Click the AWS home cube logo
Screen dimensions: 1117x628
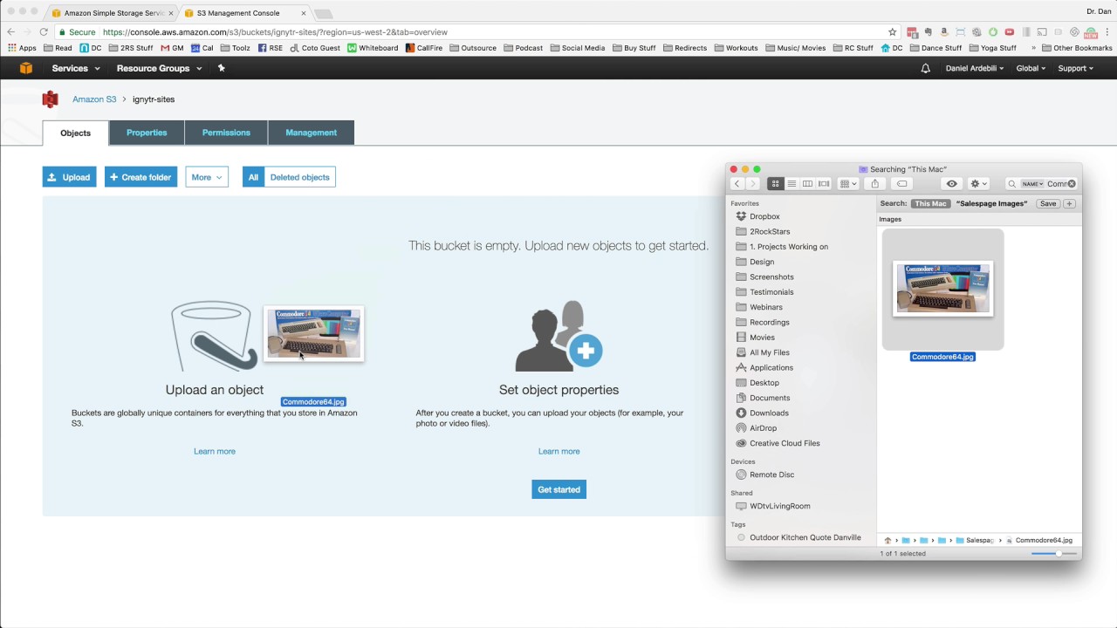(x=26, y=68)
